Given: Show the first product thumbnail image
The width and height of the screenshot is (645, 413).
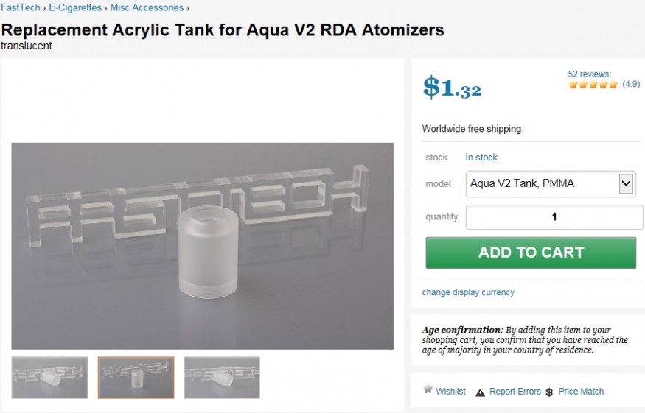Looking at the screenshot, I should [49, 378].
